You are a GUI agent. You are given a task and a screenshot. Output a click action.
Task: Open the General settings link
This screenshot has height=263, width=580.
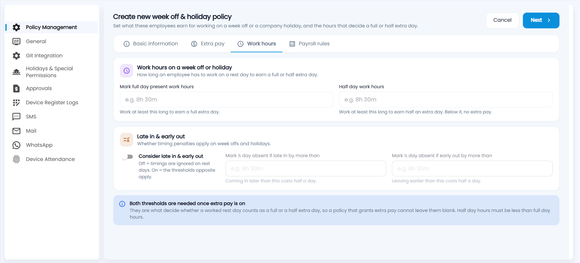pyautogui.click(x=52, y=42)
